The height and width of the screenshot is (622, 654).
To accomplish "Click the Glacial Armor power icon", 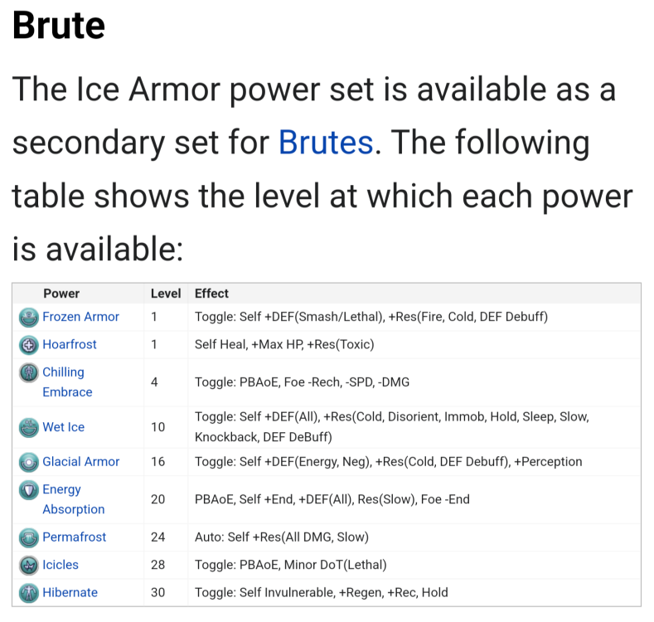I will point(29,462).
